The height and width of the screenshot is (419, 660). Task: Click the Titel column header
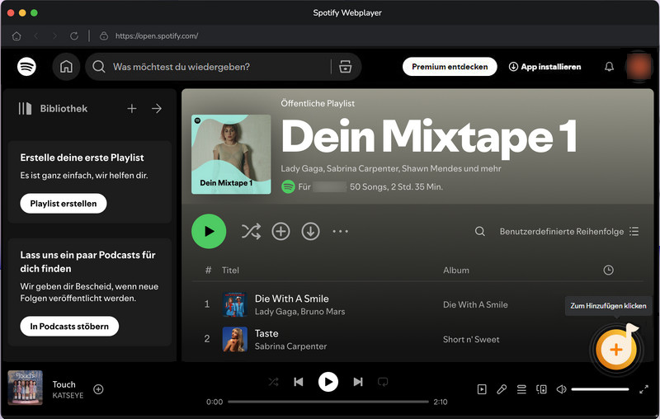point(230,270)
